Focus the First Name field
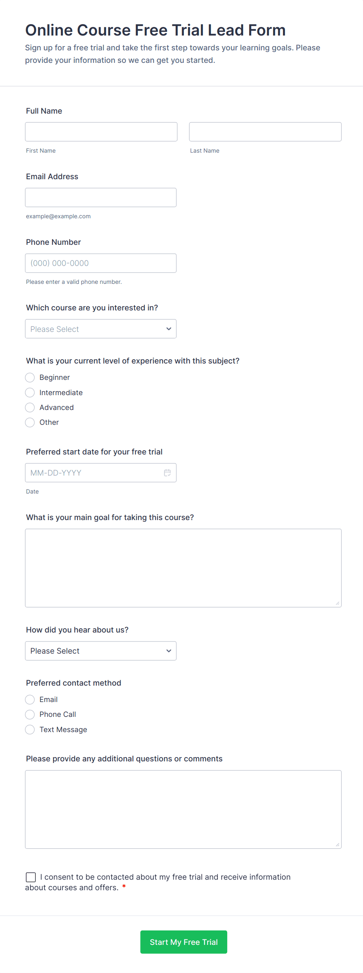This screenshot has height=973, width=363. tap(101, 132)
